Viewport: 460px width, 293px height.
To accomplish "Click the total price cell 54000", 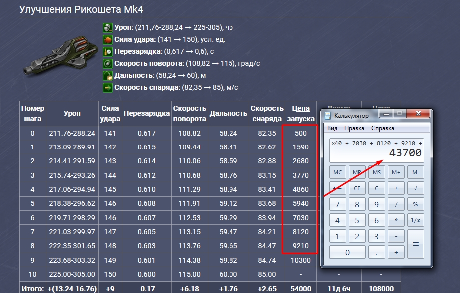I will point(301,289).
